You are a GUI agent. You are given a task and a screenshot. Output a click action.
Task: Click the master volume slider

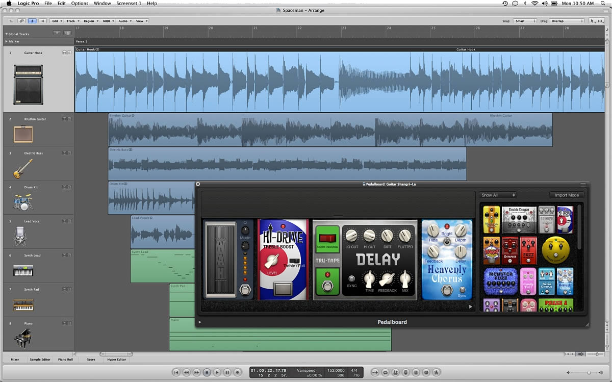tap(589, 373)
